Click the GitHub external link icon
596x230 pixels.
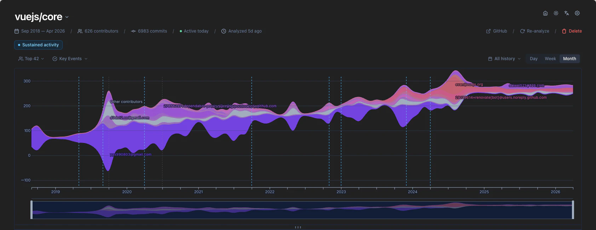tap(488, 31)
